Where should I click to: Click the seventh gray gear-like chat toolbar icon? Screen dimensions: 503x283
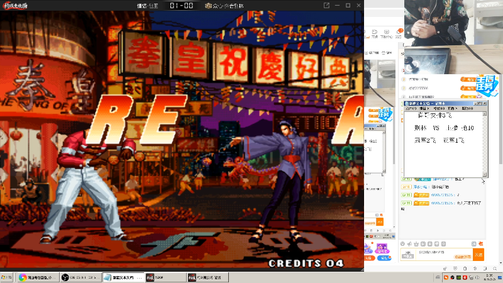(x=444, y=244)
